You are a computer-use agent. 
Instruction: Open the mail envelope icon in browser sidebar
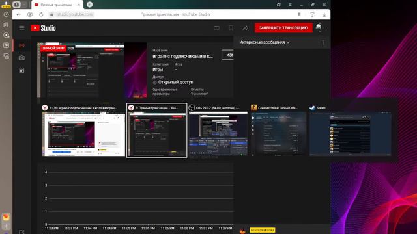point(6,217)
